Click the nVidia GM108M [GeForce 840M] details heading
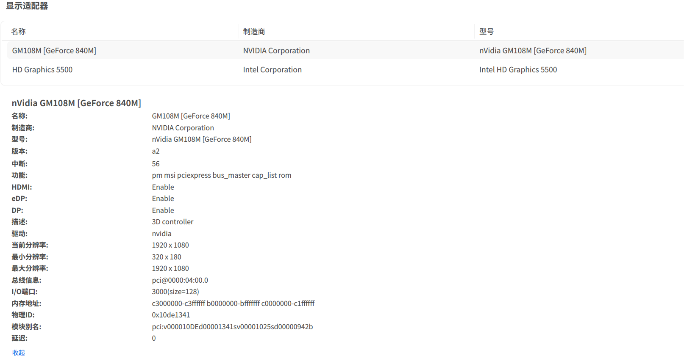684x364 pixels. [76, 103]
